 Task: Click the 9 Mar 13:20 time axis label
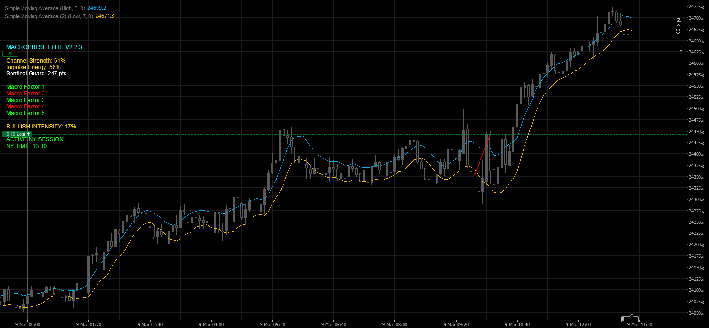(x=640, y=323)
